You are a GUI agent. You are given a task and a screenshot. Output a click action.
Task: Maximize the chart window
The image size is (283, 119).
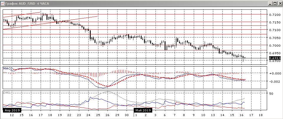[275, 4]
